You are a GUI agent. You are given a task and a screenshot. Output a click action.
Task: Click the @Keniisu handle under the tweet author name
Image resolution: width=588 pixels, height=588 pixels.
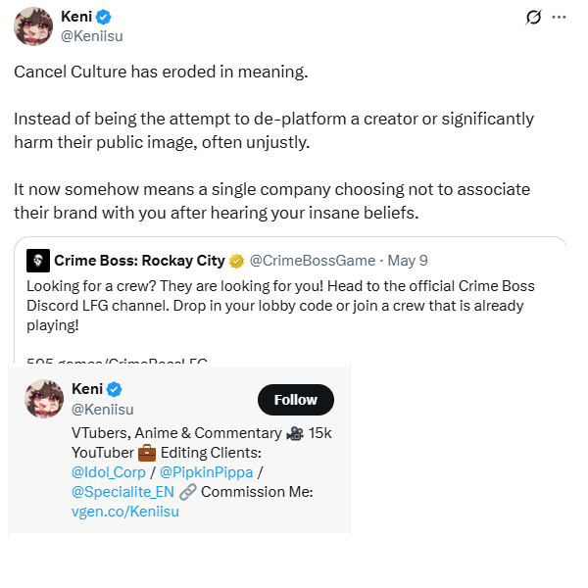pos(92,36)
